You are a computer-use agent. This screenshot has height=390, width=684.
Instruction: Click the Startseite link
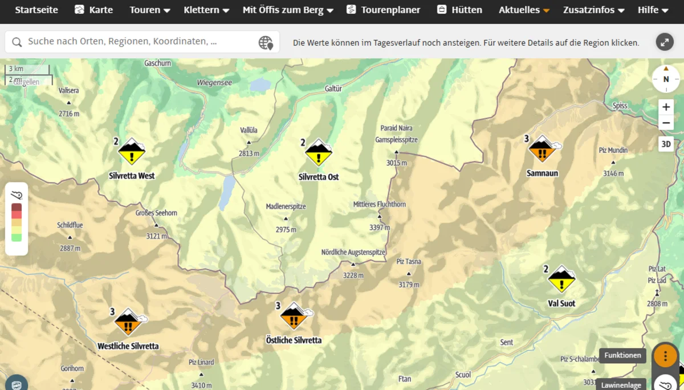(36, 10)
